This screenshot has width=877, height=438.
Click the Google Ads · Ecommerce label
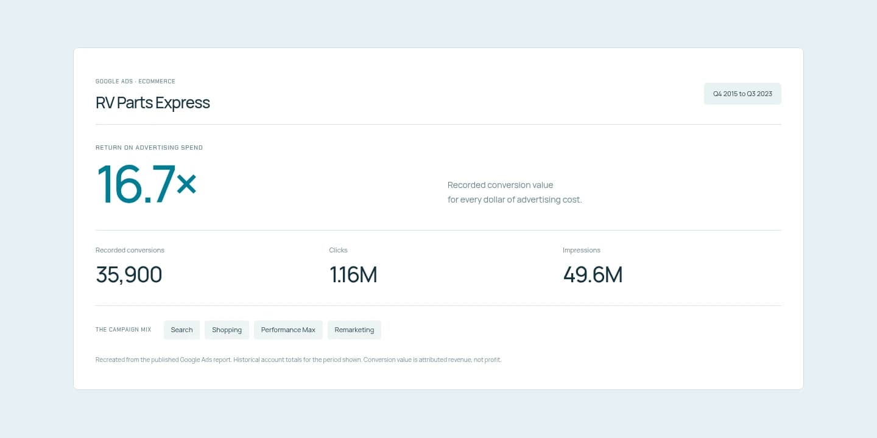(x=135, y=81)
